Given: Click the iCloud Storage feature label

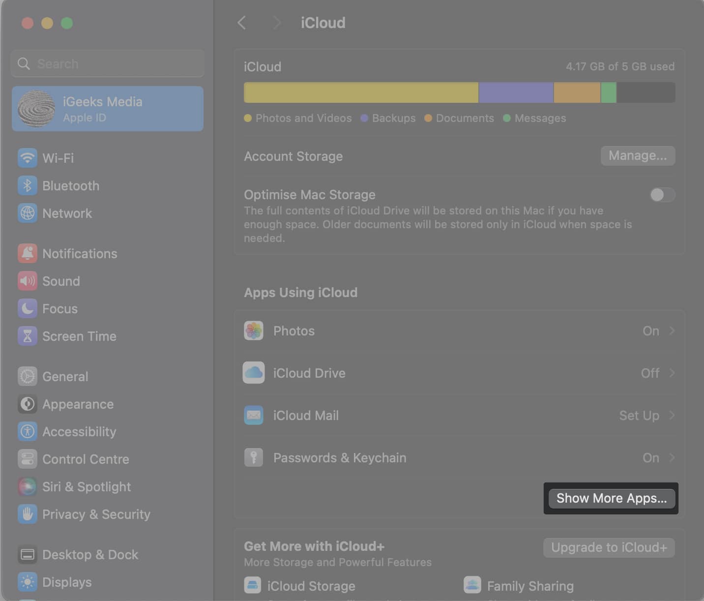Looking at the screenshot, I should coord(311,586).
